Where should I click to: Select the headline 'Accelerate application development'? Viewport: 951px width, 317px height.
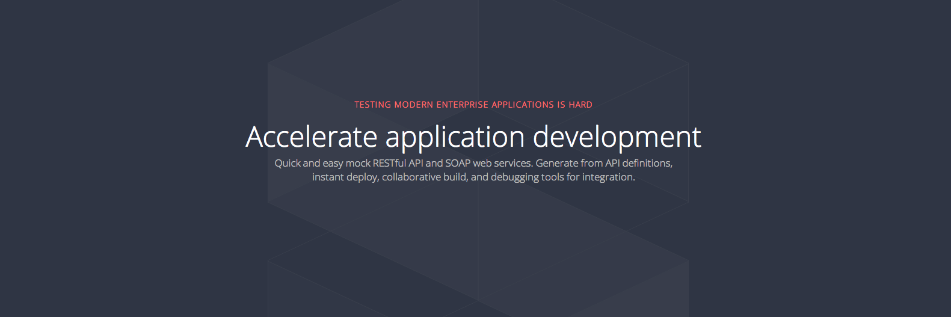[473, 137]
